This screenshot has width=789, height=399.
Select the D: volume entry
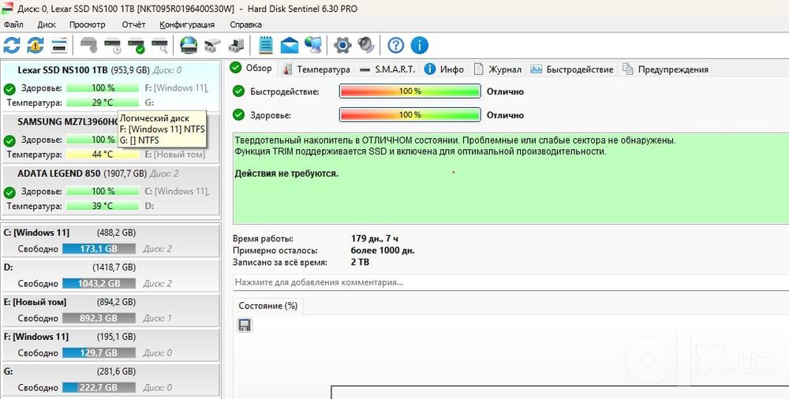110,275
